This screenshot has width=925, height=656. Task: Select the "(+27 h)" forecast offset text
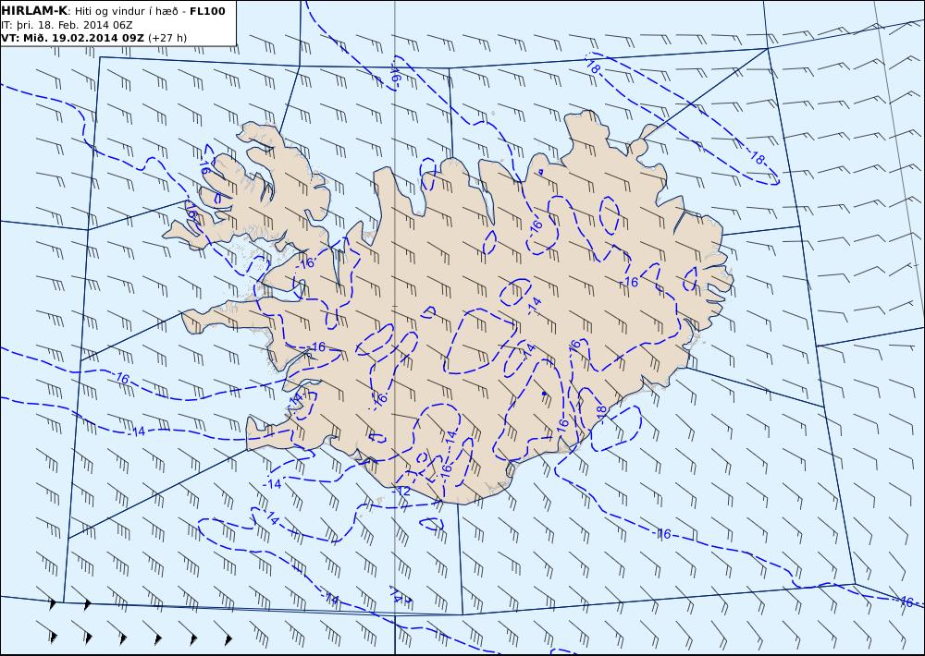166,38
